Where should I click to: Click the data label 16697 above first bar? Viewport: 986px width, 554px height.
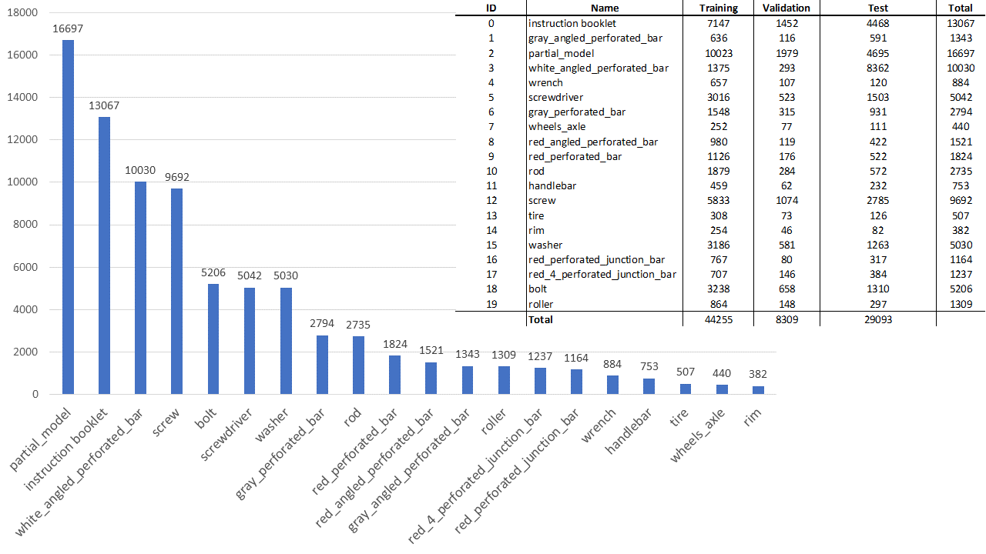pos(68,28)
